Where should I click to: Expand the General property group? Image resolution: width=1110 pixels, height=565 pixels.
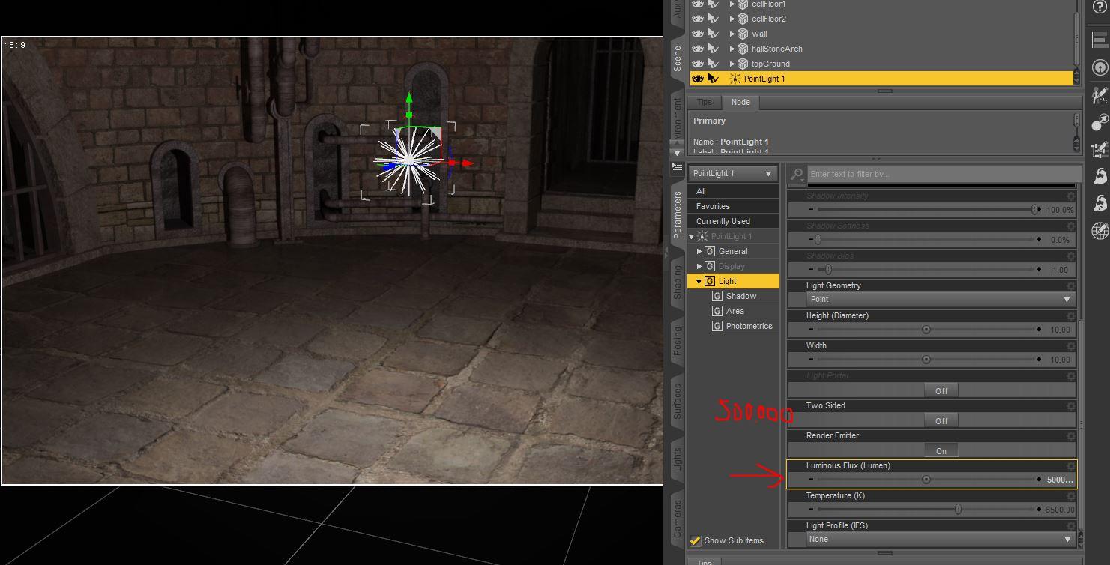coord(699,251)
